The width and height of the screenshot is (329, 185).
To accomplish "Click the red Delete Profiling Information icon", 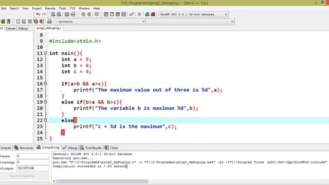I will (153, 14).
